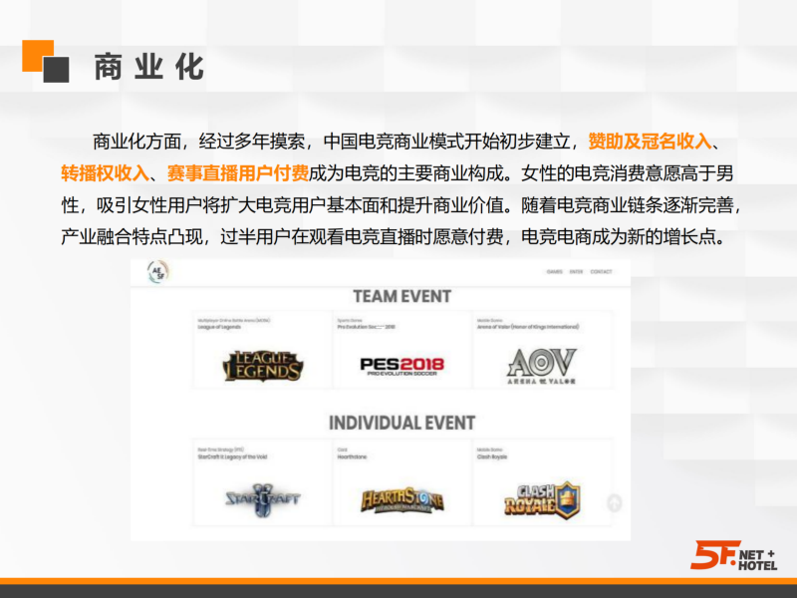
Task: Click the orange and gray squares title icon
Action: pos(46,62)
